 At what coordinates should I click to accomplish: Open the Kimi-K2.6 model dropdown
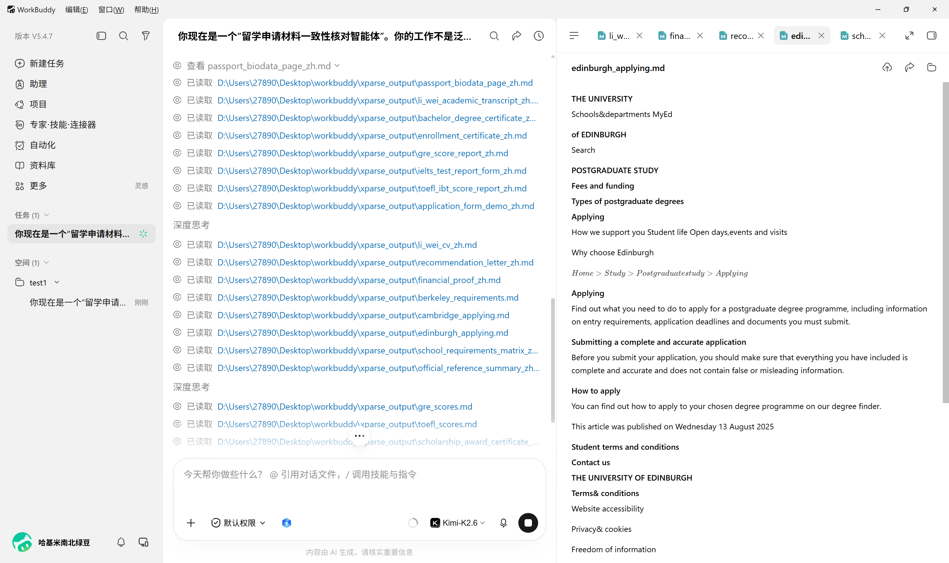coord(458,523)
